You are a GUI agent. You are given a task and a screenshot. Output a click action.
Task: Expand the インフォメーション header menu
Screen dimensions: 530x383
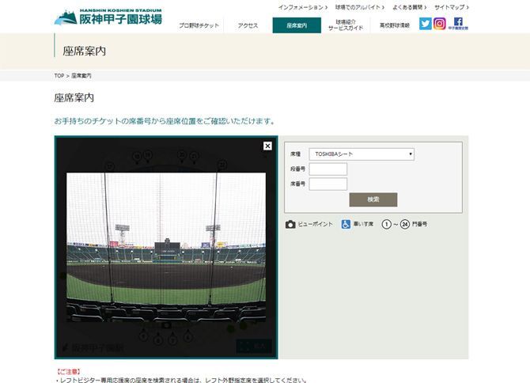(300, 7)
